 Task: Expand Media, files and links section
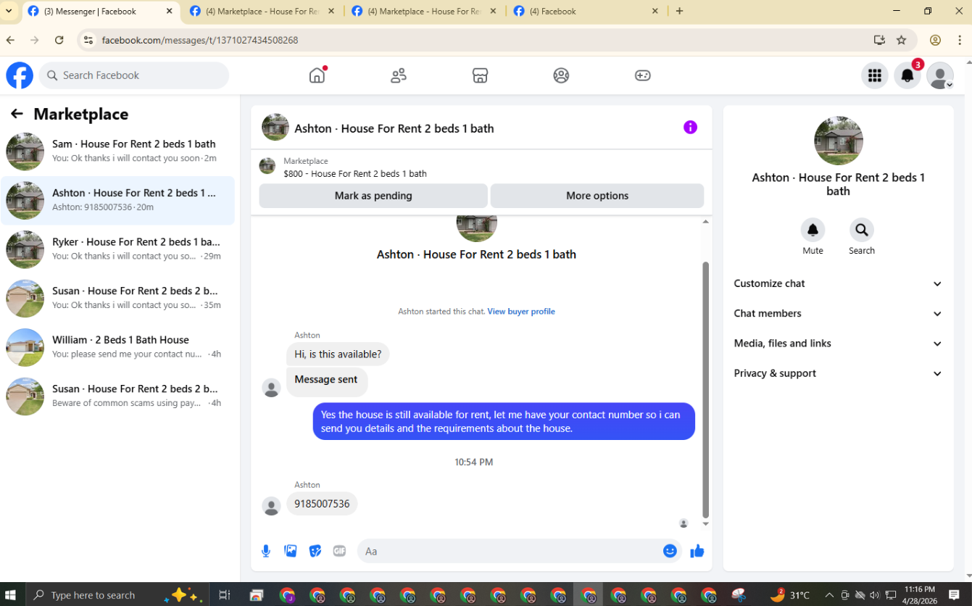tap(838, 344)
